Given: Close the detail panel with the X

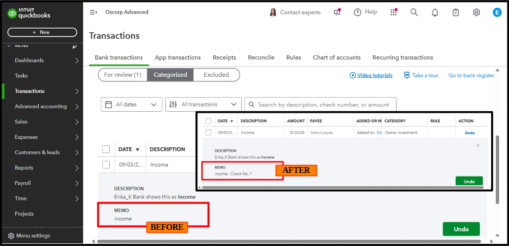Looking at the screenshot, I should coord(478,146).
